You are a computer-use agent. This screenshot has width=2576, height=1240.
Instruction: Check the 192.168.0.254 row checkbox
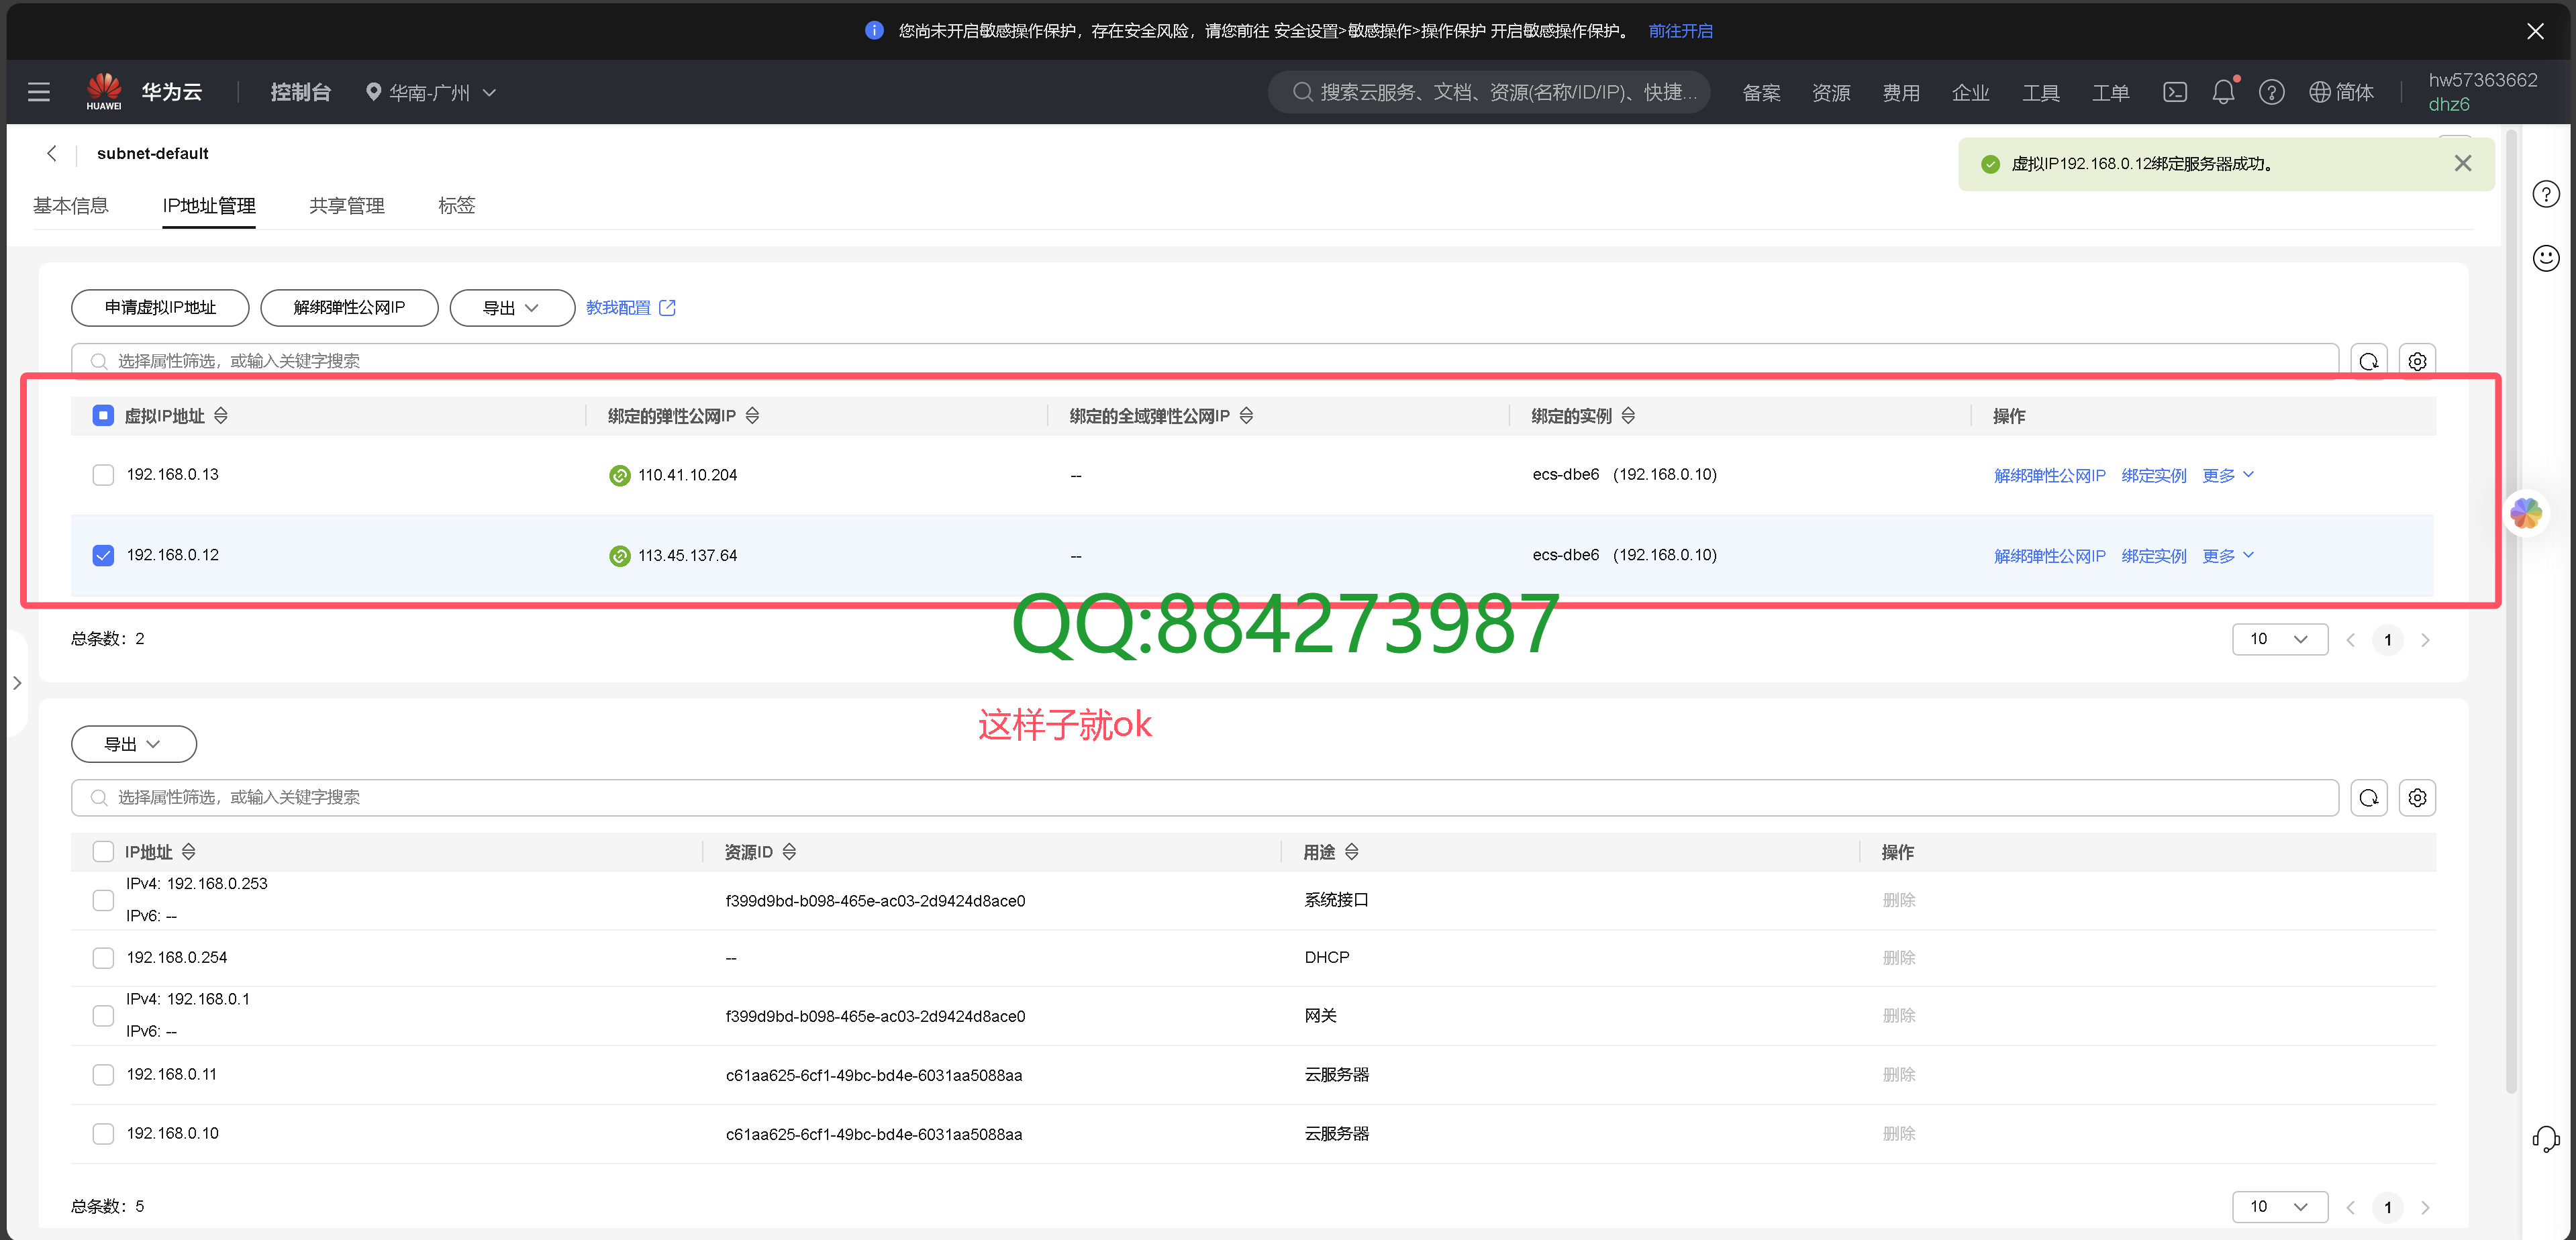(x=103, y=957)
